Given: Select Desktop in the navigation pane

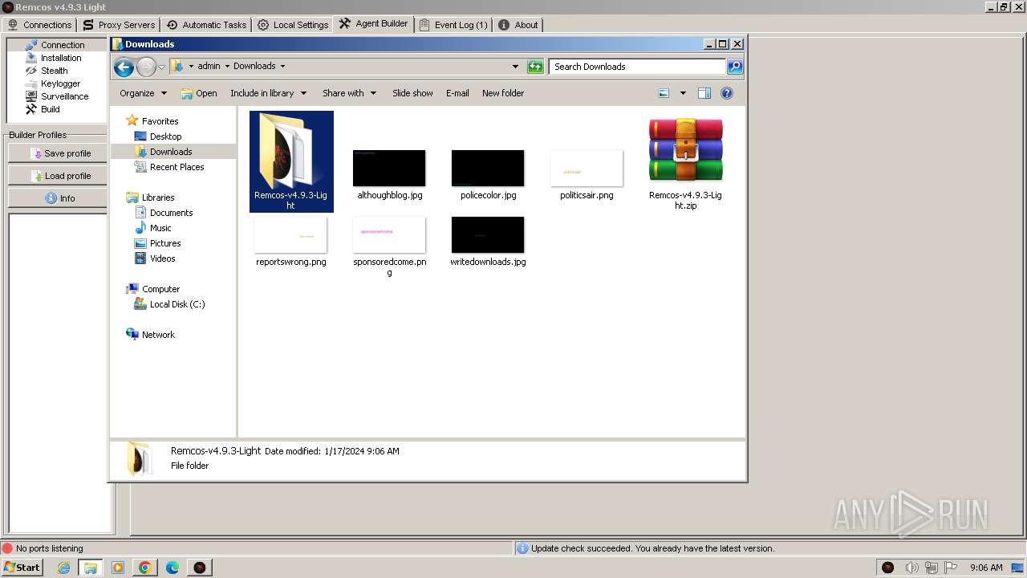Looking at the screenshot, I should [165, 136].
